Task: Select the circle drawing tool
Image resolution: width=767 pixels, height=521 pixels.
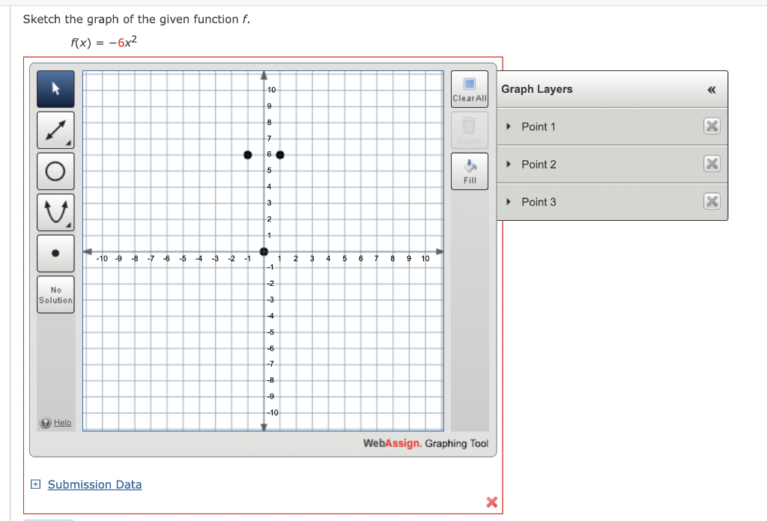Action: [55, 171]
